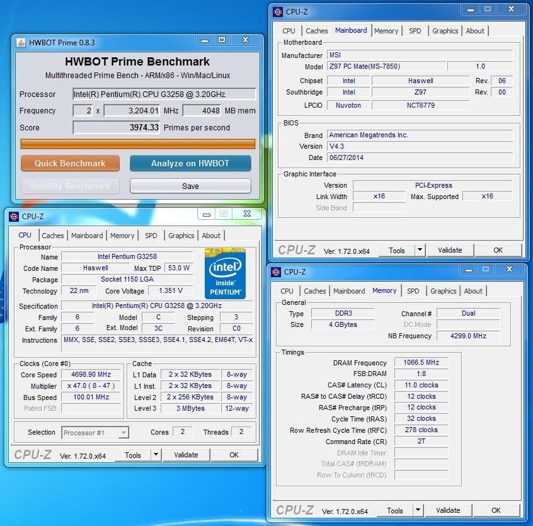
Task: Click Tools button in the Memory window
Action: point(394,510)
